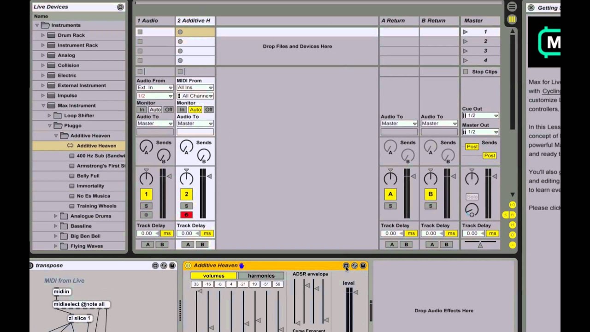This screenshot has width=590, height=332.
Task: Arm track 1 Audio for recording
Action: [146, 215]
